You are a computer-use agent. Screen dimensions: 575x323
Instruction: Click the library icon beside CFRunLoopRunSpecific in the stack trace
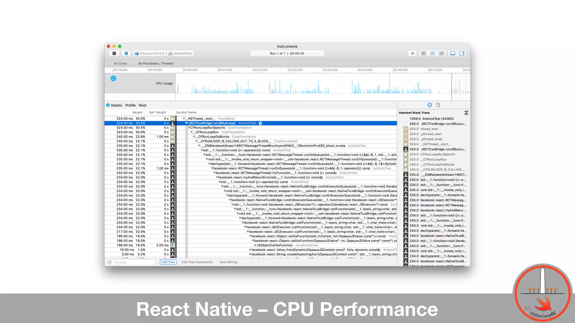tap(406, 154)
